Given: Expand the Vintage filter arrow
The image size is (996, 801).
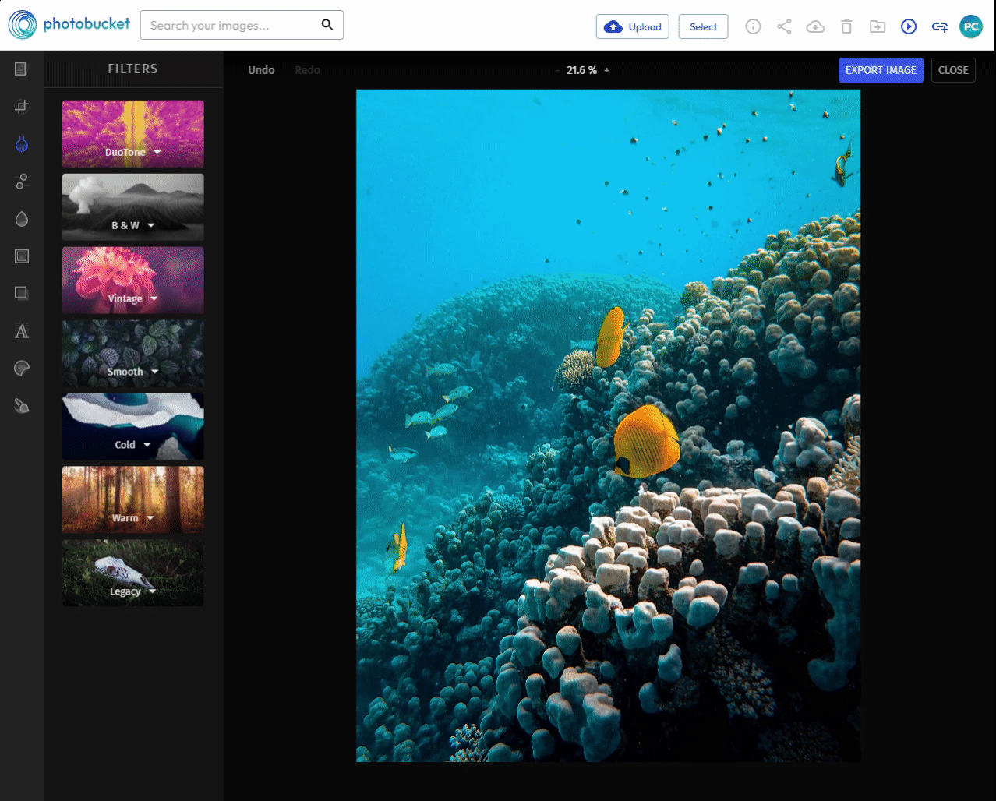Looking at the screenshot, I should (154, 298).
